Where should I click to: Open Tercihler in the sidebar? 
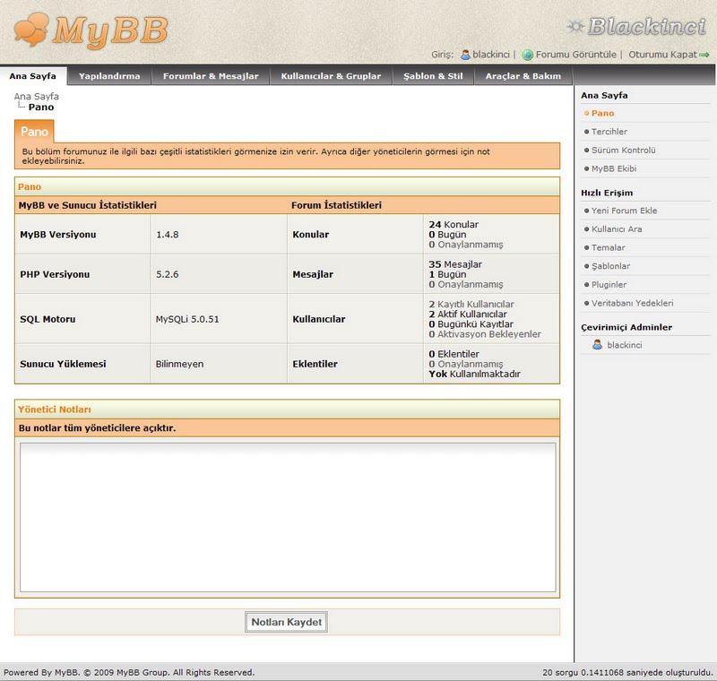click(609, 132)
